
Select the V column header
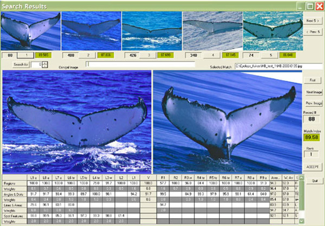(x=148, y=178)
